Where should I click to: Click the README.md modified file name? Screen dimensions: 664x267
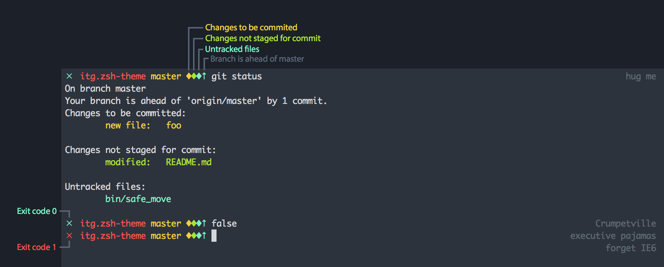188,162
